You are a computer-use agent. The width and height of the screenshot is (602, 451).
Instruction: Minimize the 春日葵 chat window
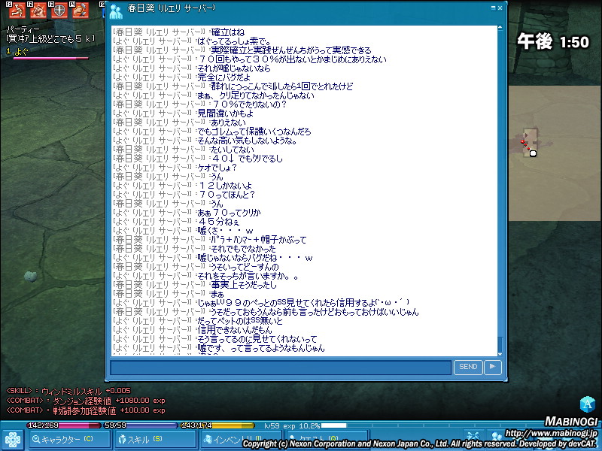click(x=493, y=8)
